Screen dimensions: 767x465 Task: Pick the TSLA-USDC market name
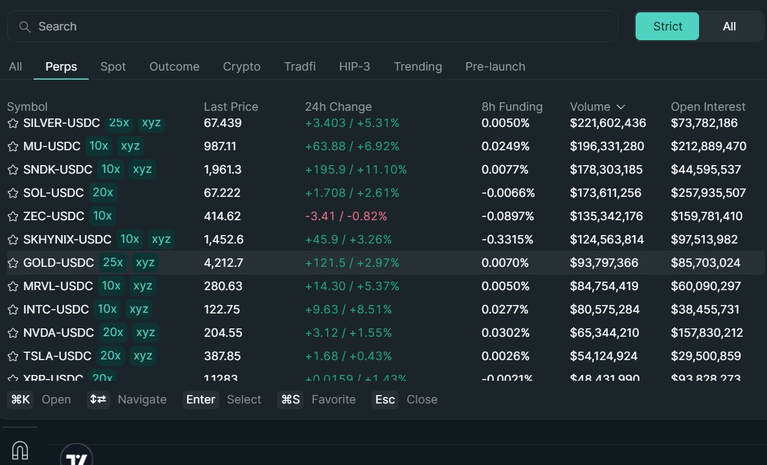[x=57, y=356]
